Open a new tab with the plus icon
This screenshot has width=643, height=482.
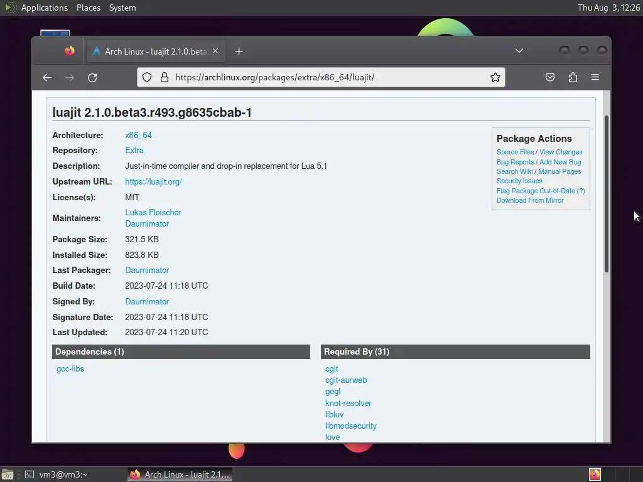[239, 51]
